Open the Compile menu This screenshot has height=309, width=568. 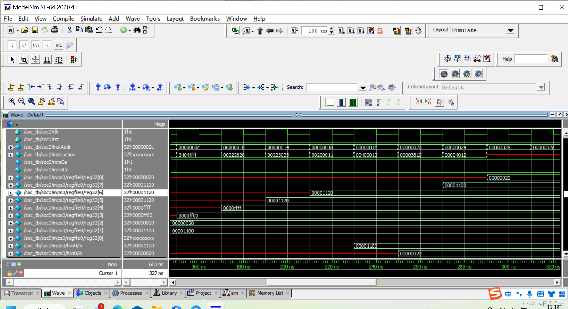(63, 18)
